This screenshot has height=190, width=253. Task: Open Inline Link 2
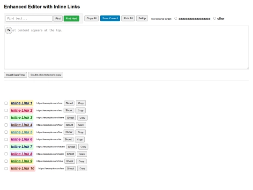[22, 110]
